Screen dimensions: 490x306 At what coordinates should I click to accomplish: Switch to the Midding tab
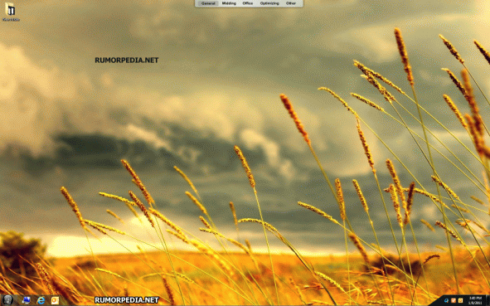pos(229,3)
